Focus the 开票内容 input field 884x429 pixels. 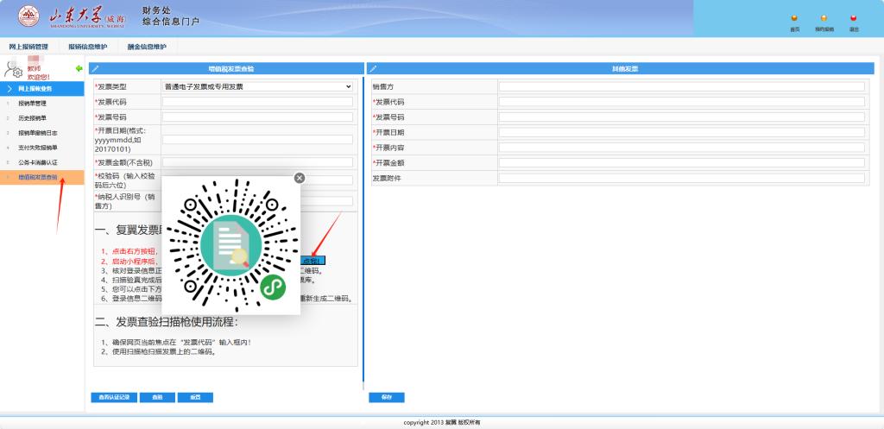pyautogui.click(x=681, y=148)
